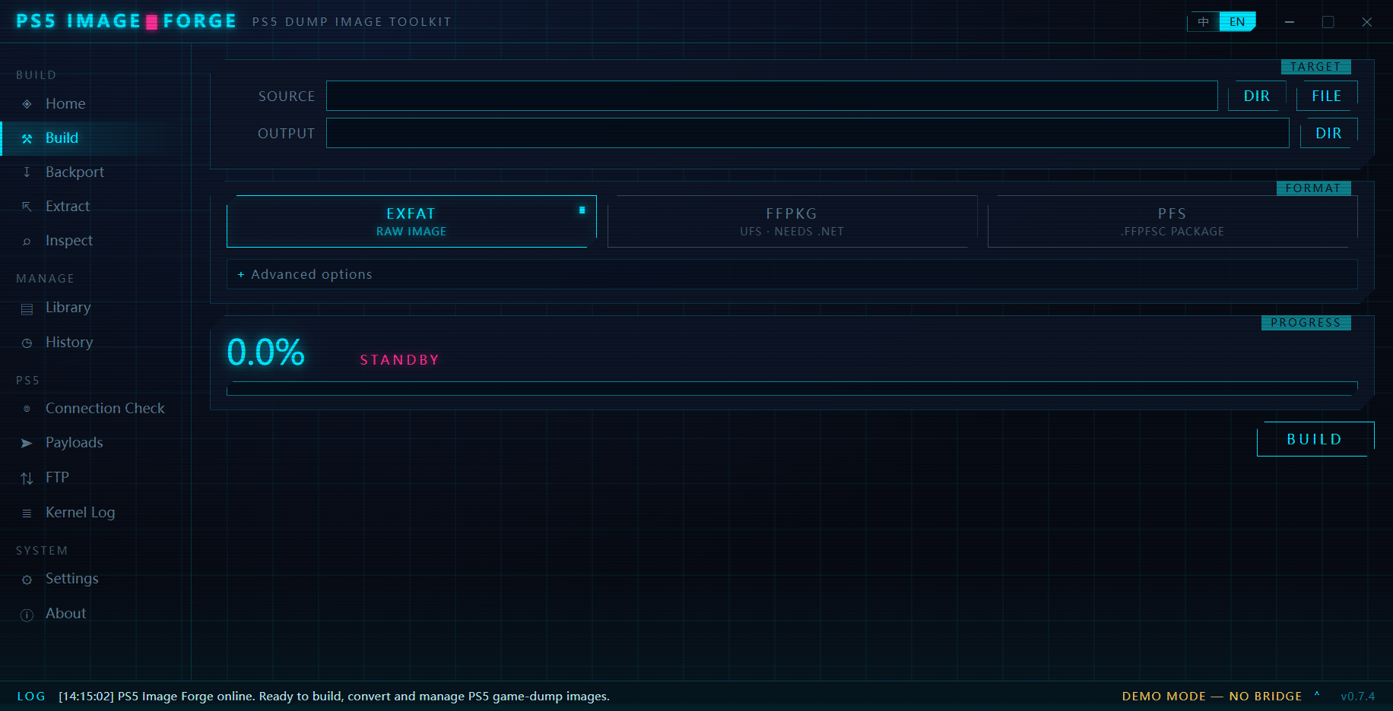Click the 'DEMO MODE — NO BRIDGE' status text
The width and height of the screenshot is (1393, 711).
click(1212, 697)
